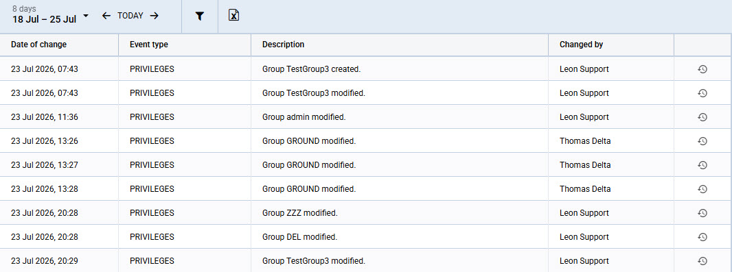Select the 'Group ZZZ modified.' description
The image size is (732, 272).
299,213
